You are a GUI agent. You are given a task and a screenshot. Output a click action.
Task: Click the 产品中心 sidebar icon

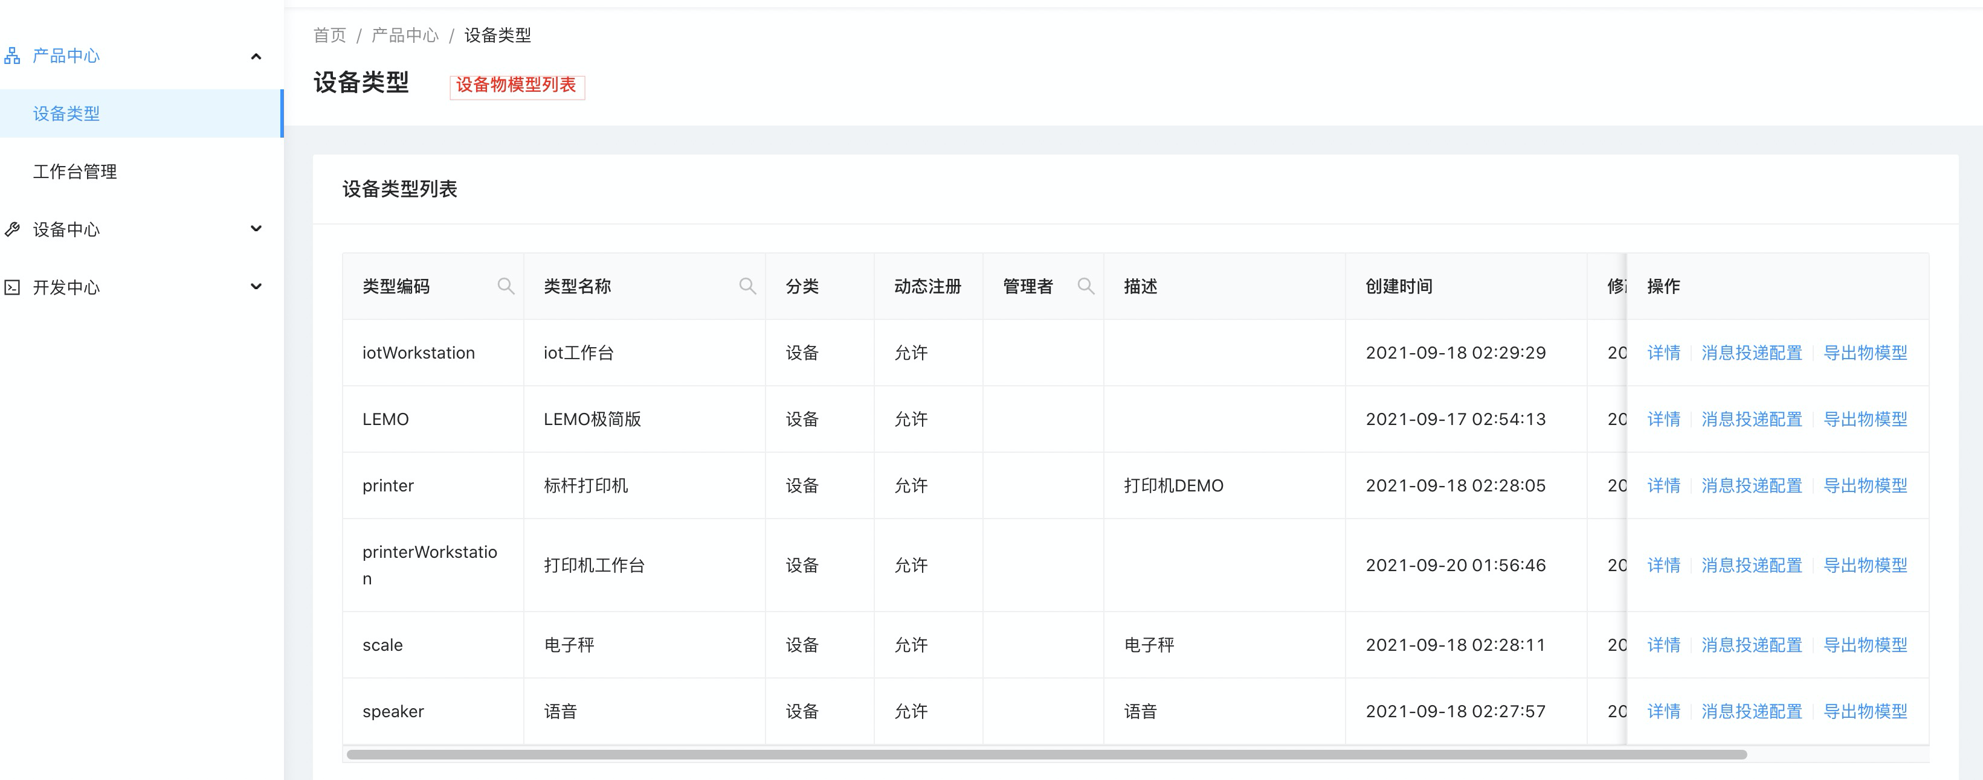[x=12, y=56]
